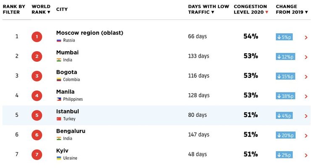
Task: Expand the Moscow region row arrow
Action: click(306, 37)
